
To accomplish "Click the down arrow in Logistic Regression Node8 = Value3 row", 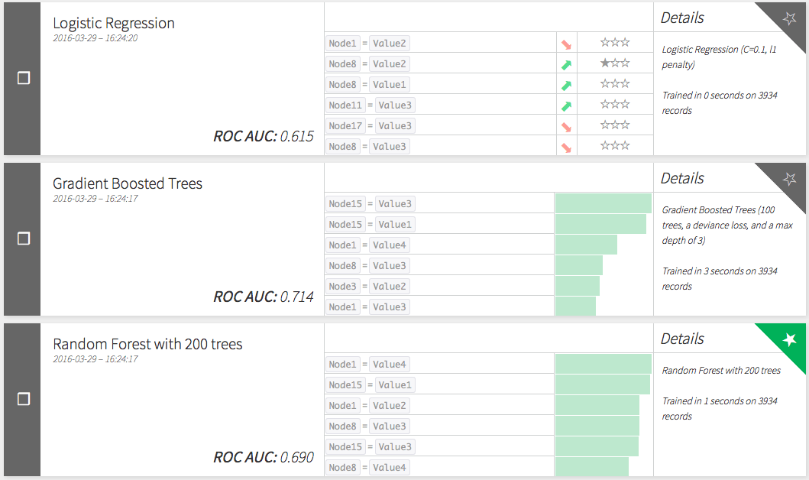I will point(567,148).
